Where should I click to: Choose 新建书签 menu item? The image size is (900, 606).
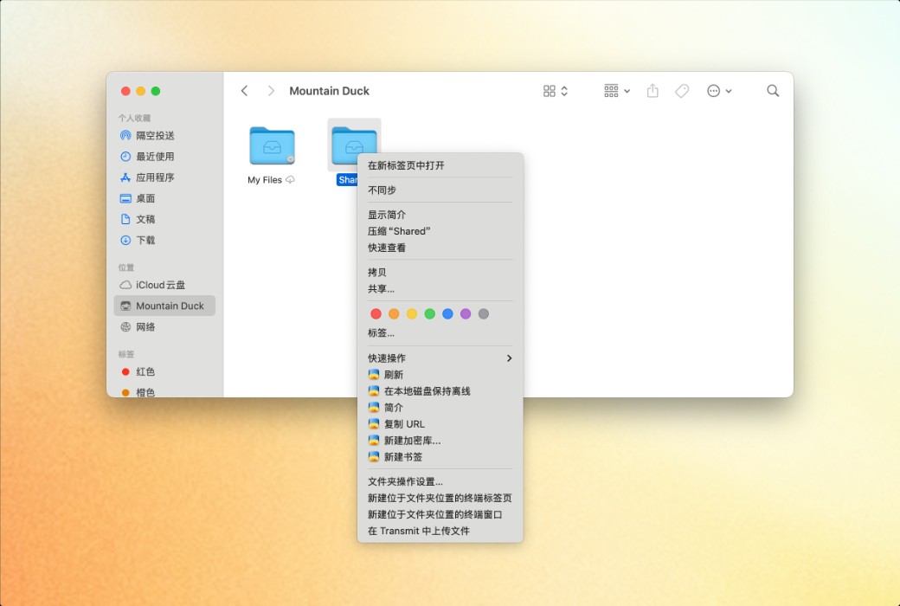point(440,456)
